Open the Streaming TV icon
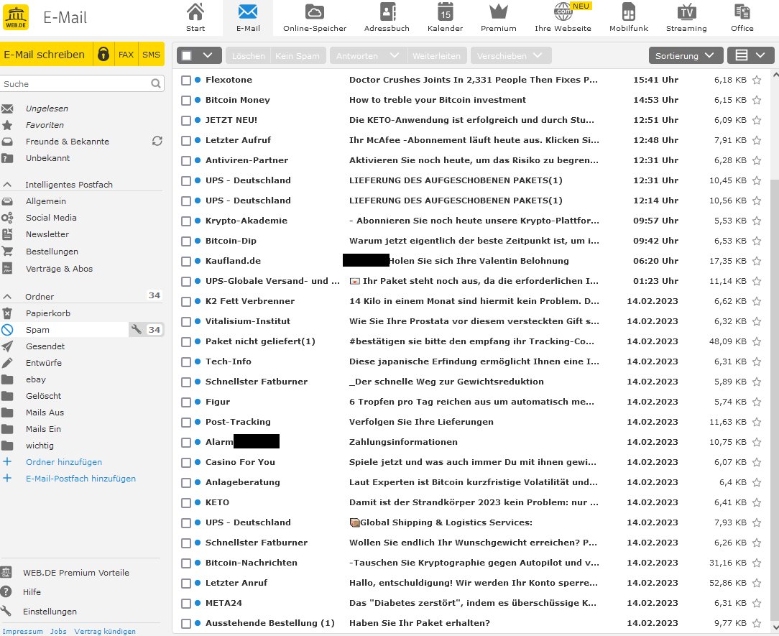 (x=686, y=12)
